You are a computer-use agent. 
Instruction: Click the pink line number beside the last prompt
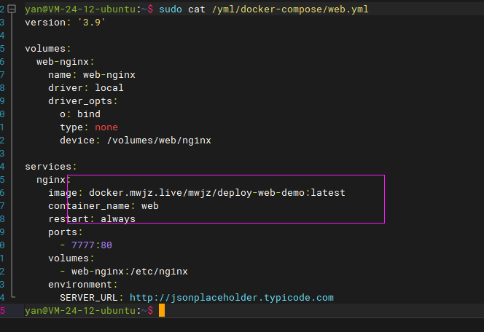2,310
